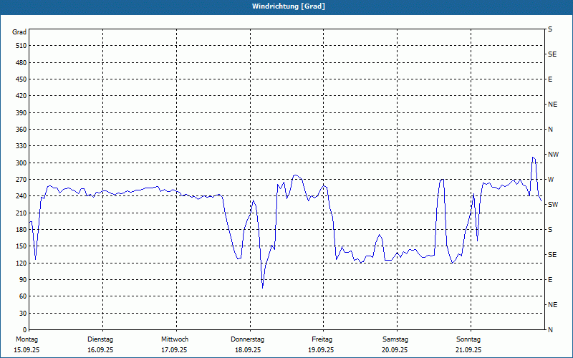Click the 510 value on the y-axis
The width and height of the screenshot is (573, 358).
(21, 46)
